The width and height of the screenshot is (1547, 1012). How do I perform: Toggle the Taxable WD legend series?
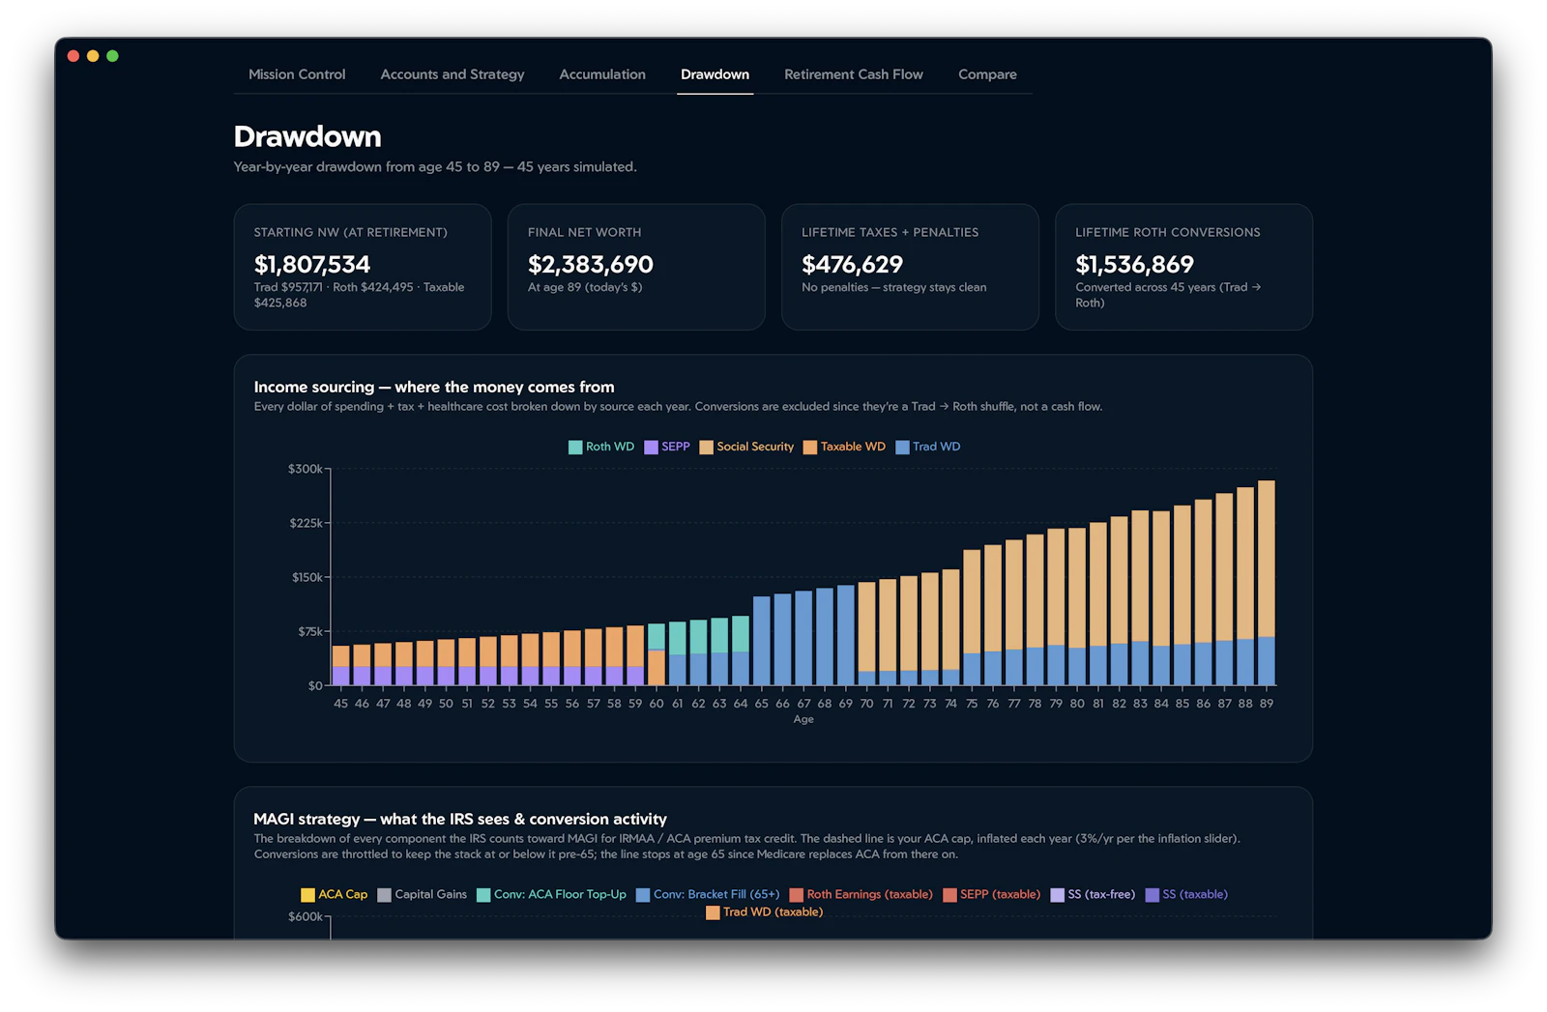[844, 447]
